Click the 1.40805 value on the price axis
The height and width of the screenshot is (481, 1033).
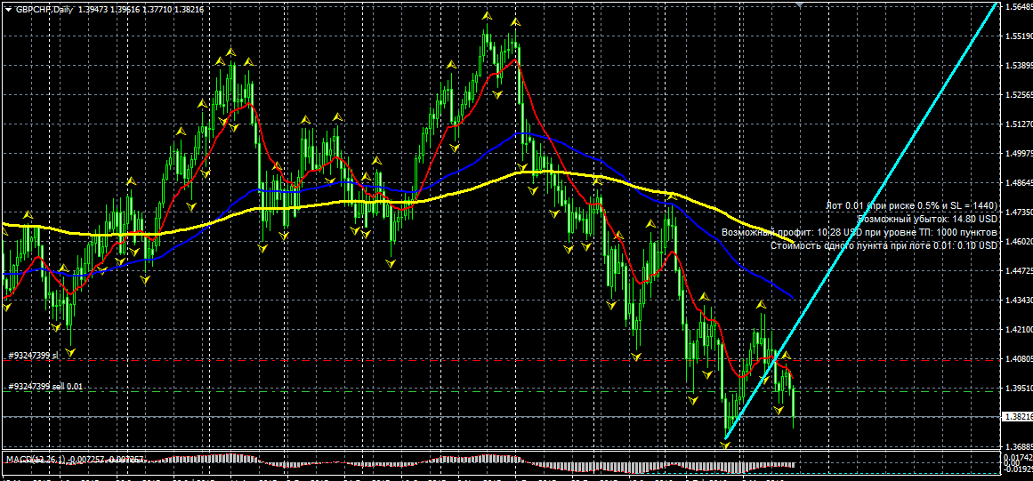tap(1019, 358)
